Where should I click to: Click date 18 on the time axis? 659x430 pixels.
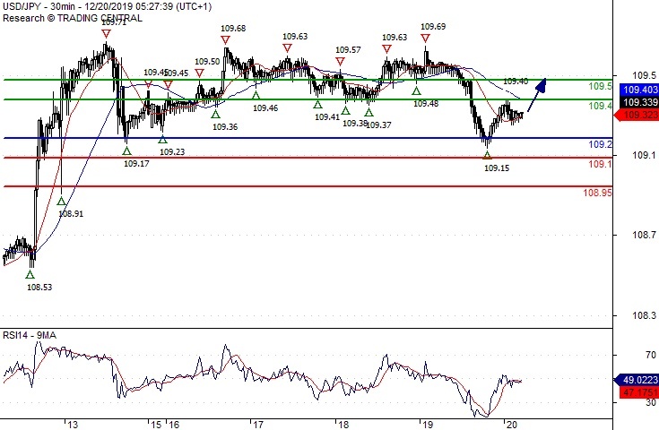[343, 425]
